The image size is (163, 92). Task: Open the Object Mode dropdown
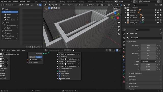point(55,5)
